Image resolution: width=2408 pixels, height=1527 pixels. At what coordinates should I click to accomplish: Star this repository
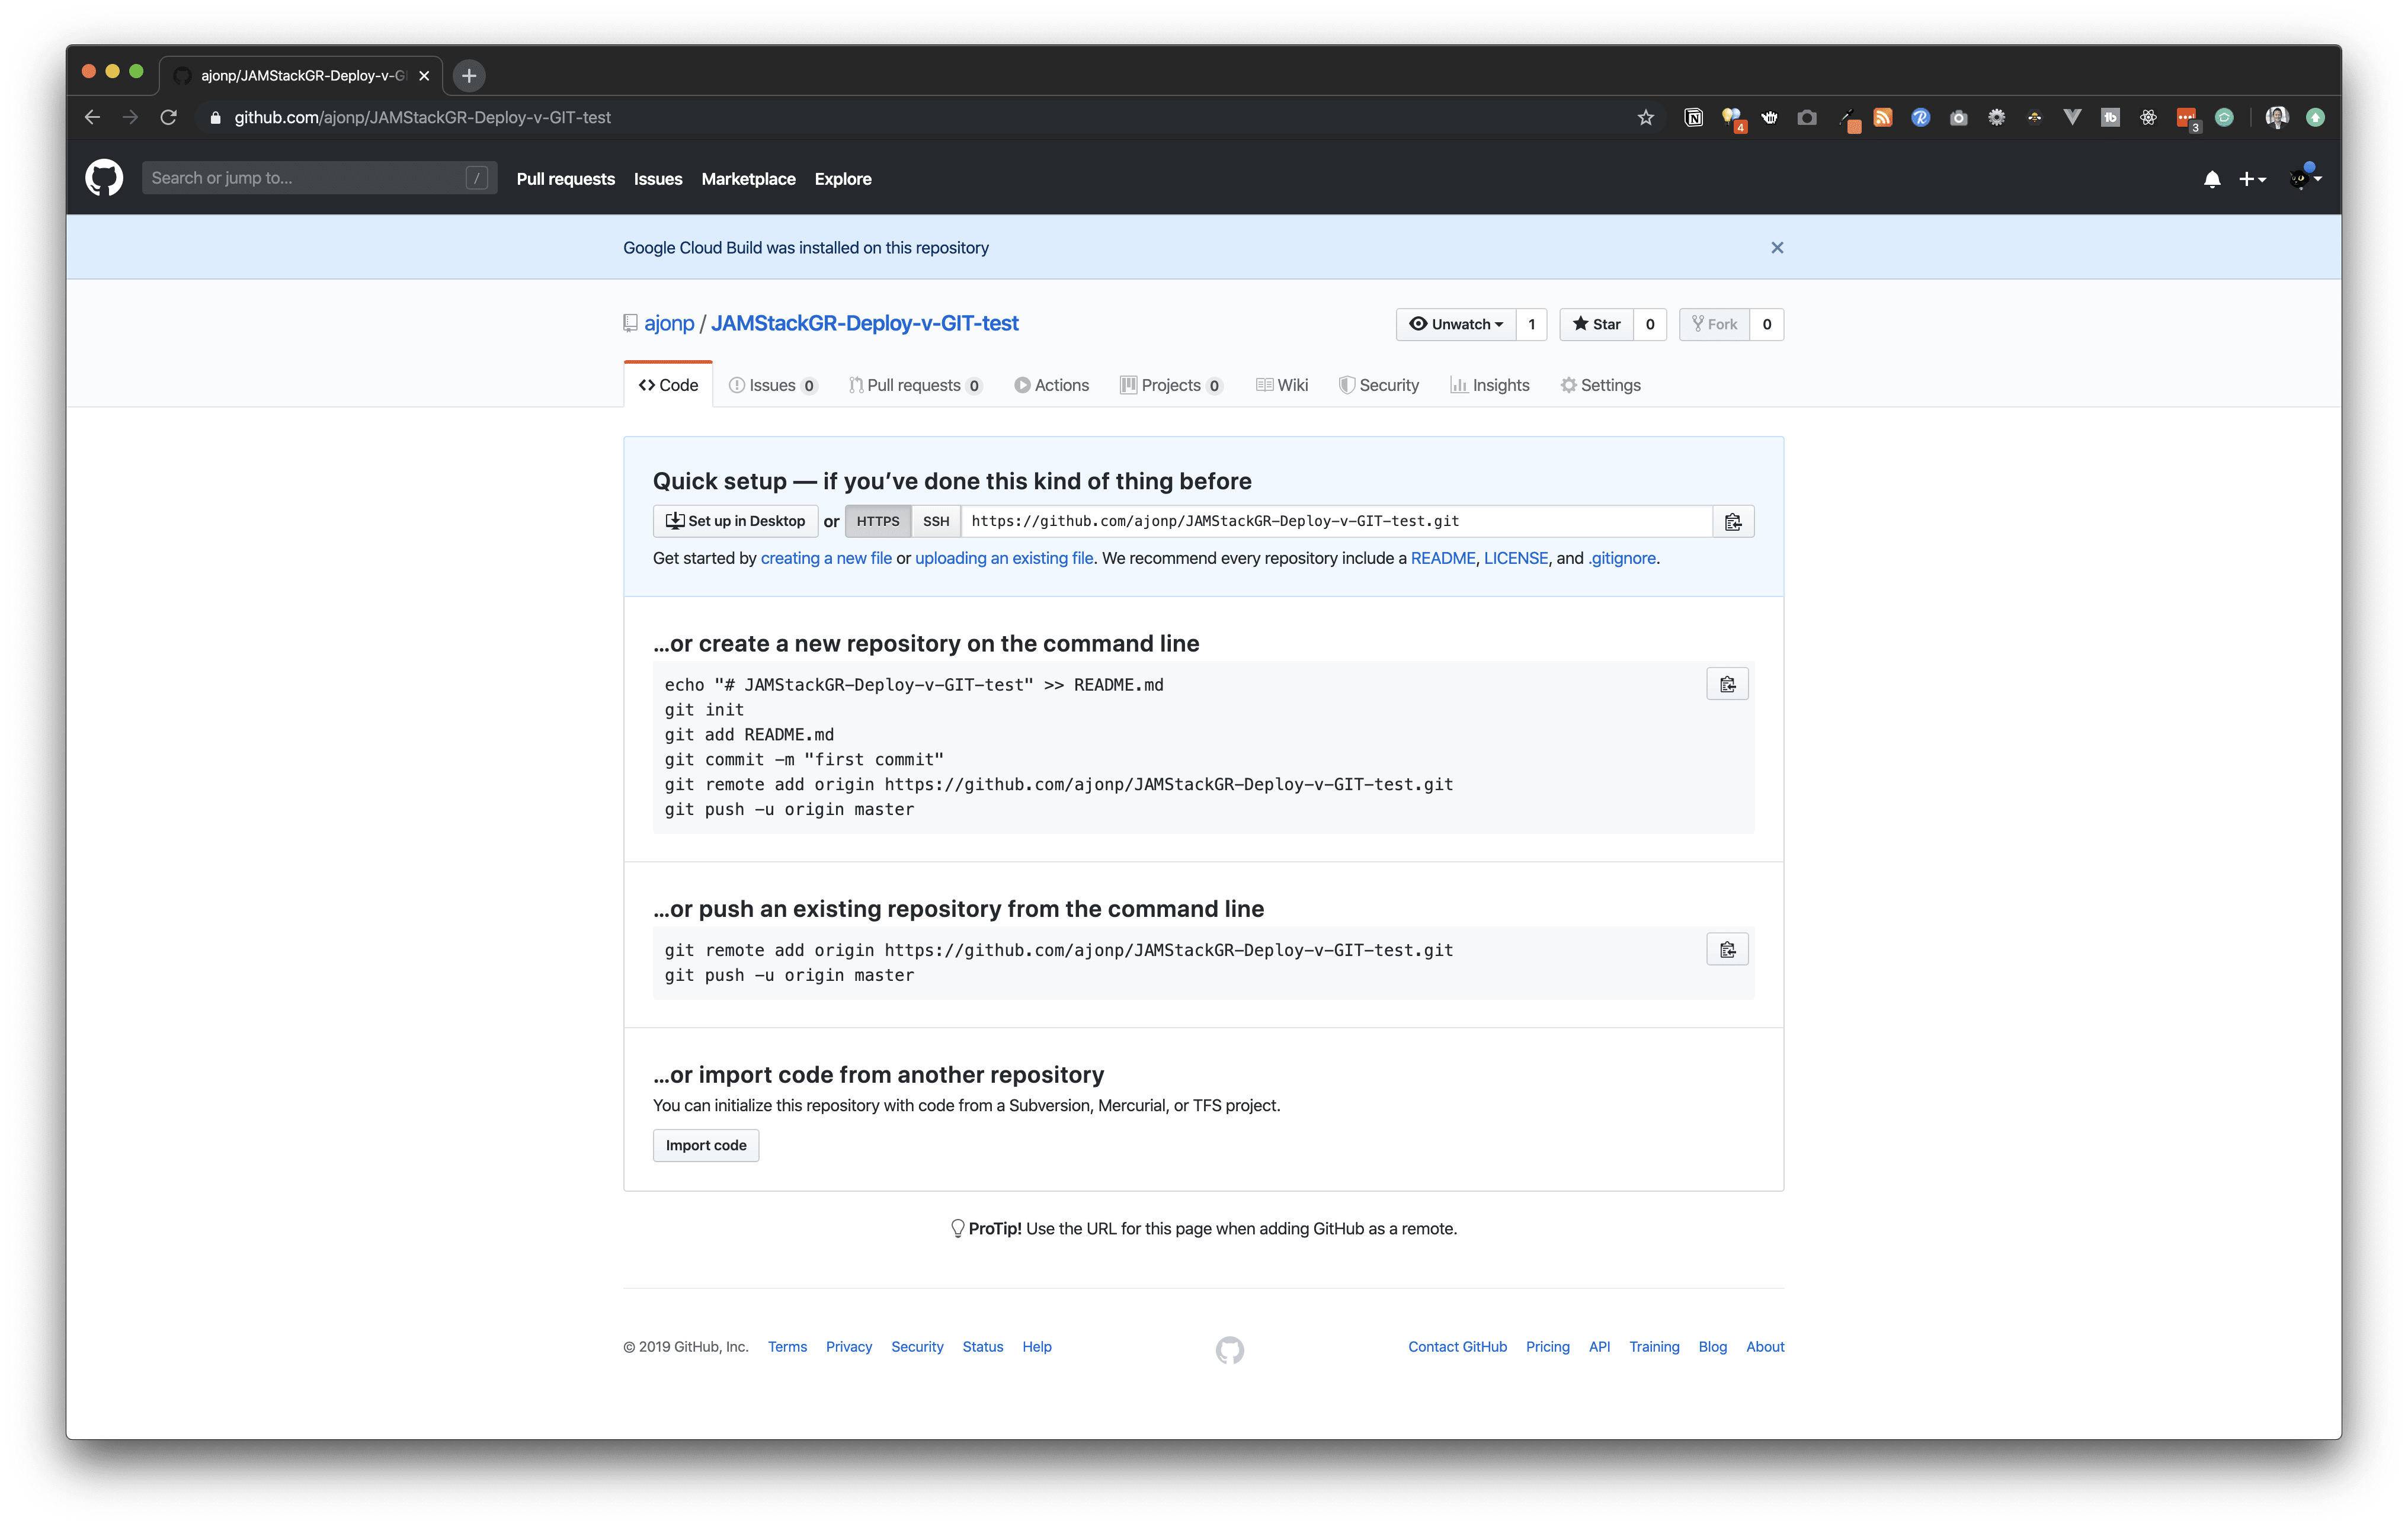pyautogui.click(x=1596, y=325)
